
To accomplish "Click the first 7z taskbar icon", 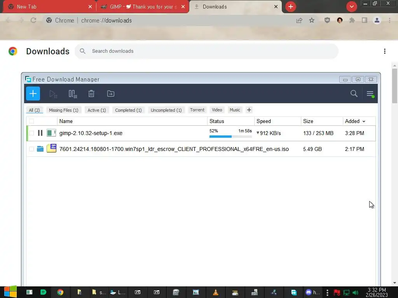I will pyautogui.click(x=138, y=292).
